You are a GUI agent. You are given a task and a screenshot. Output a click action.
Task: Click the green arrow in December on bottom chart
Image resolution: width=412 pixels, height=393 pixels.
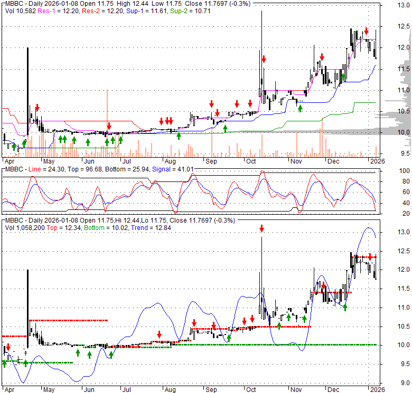tap(345, 307)
